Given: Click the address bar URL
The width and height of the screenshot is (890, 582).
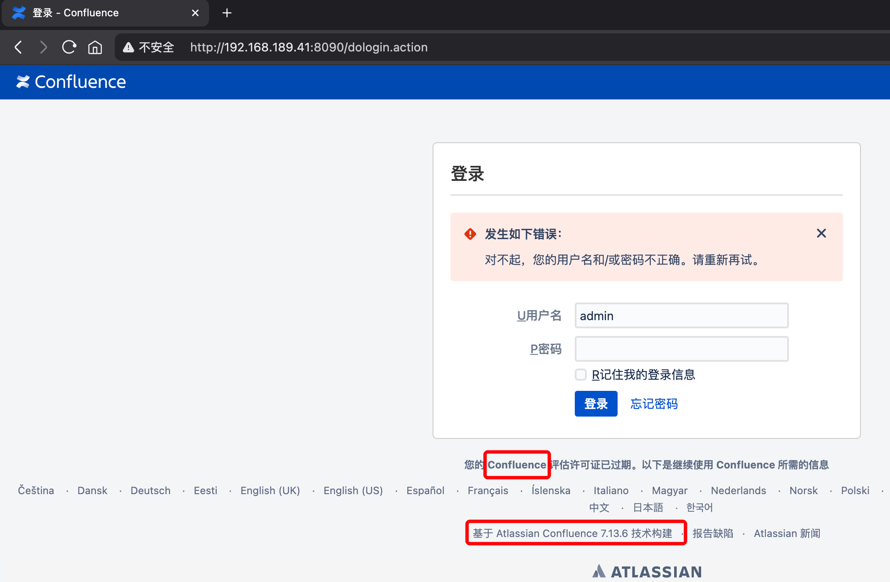Looking at the screenshot, I should click(308, 47).
